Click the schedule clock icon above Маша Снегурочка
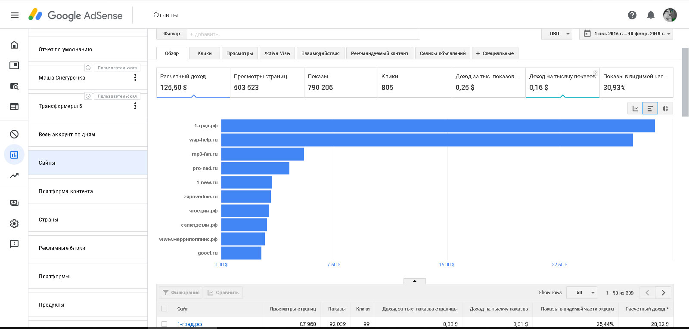Image resolution: width=689 pixels, height=329 pixels. (x=88, y=68)
